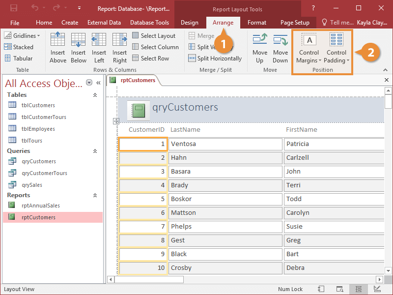Click the Undo icon
The width and height of the screenshot is (393, 295).
coord(34,8)
